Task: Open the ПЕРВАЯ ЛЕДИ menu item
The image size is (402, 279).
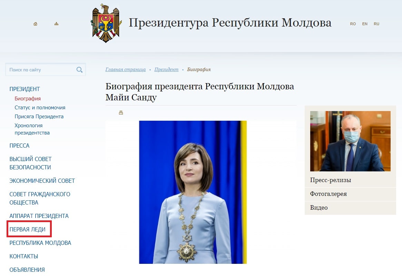Action: click(27, 230)
